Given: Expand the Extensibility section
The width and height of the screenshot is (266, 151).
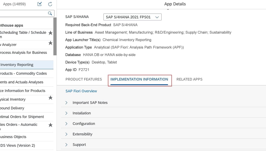Looking at the screenshot, I should (67, 134).
